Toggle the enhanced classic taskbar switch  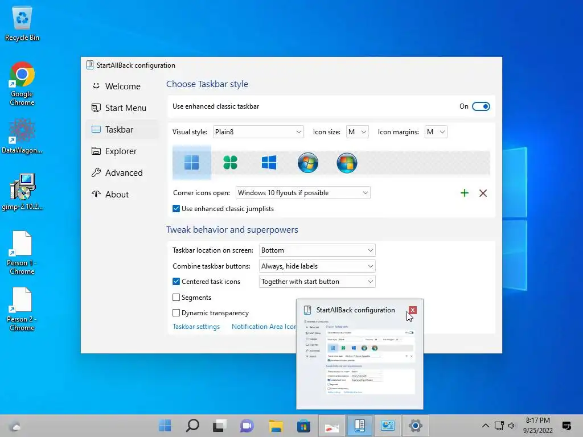pos(481,106)
